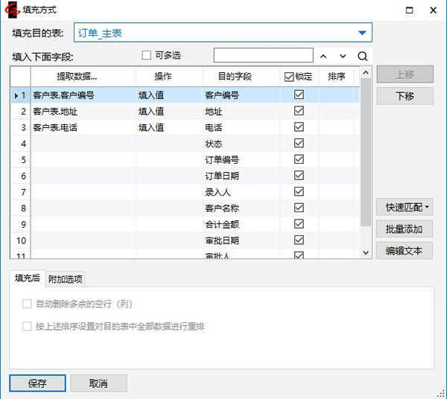447x399 pixels.
Task: Uncheck 锁定 for 客户编号 row
Action: pos(299,95)
